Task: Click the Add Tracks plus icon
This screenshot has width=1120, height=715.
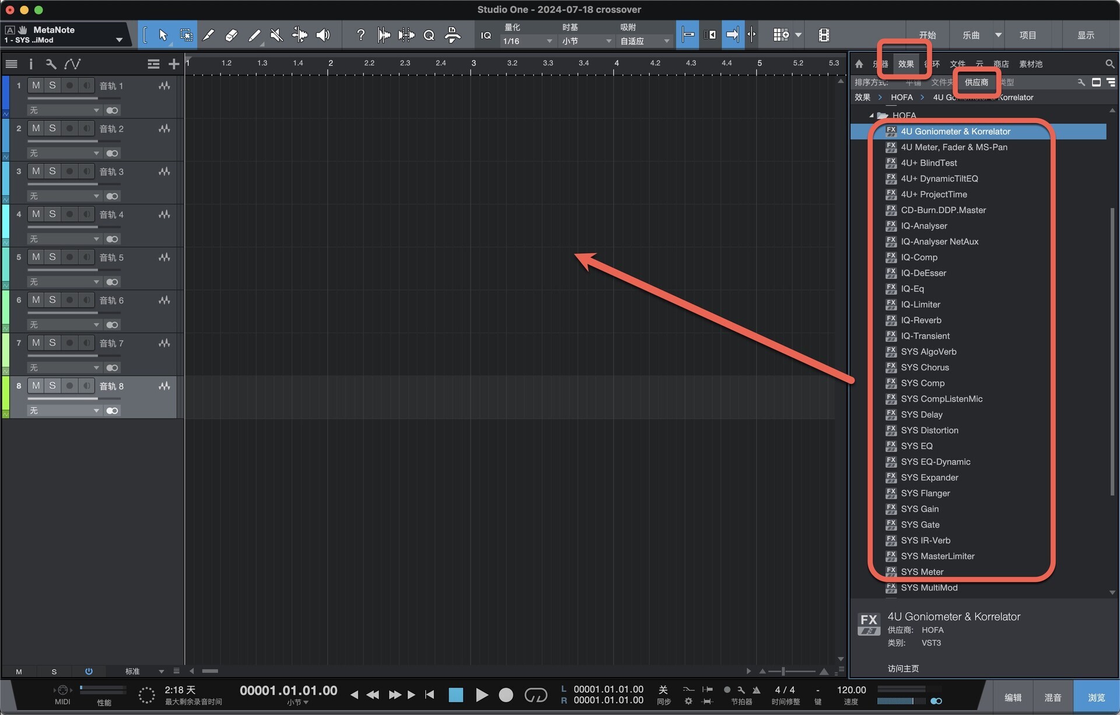Action: pos(173,64)
